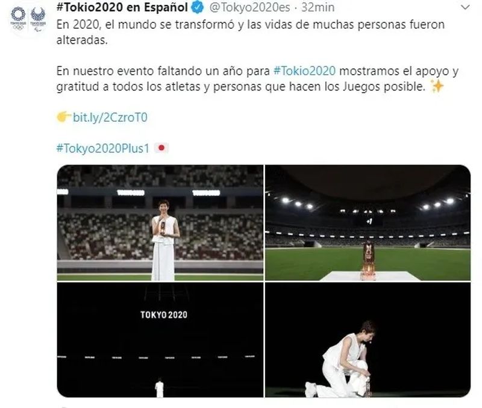The width and height of the screenshot is (482, 408).
Task: Open the dark TOKYO 2020 photo
Action: click(x=160, y=340)
